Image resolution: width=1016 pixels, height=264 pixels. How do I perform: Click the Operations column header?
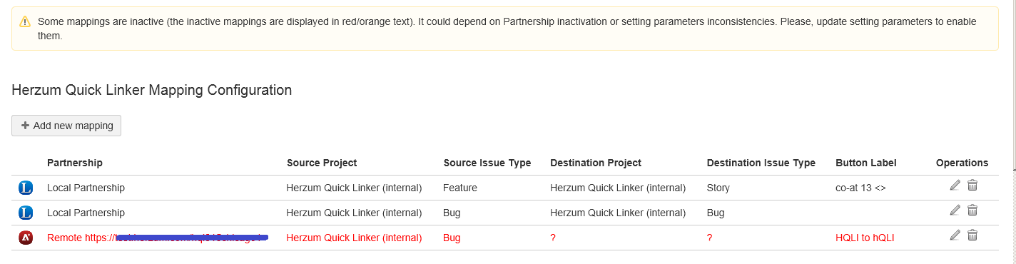[962, 163]
